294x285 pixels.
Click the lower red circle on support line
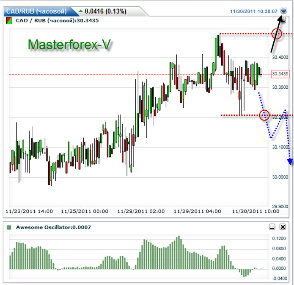264,115
